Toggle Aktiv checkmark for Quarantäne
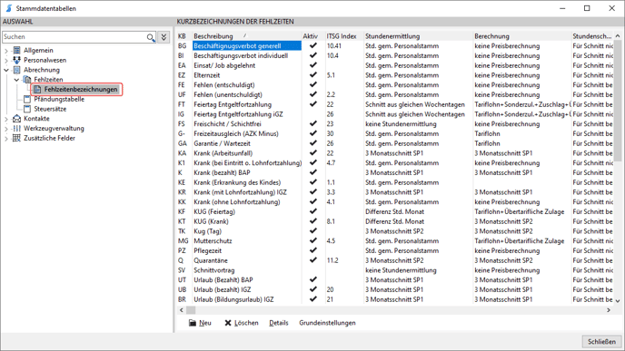The image size is (625, 351). (312, 260)
